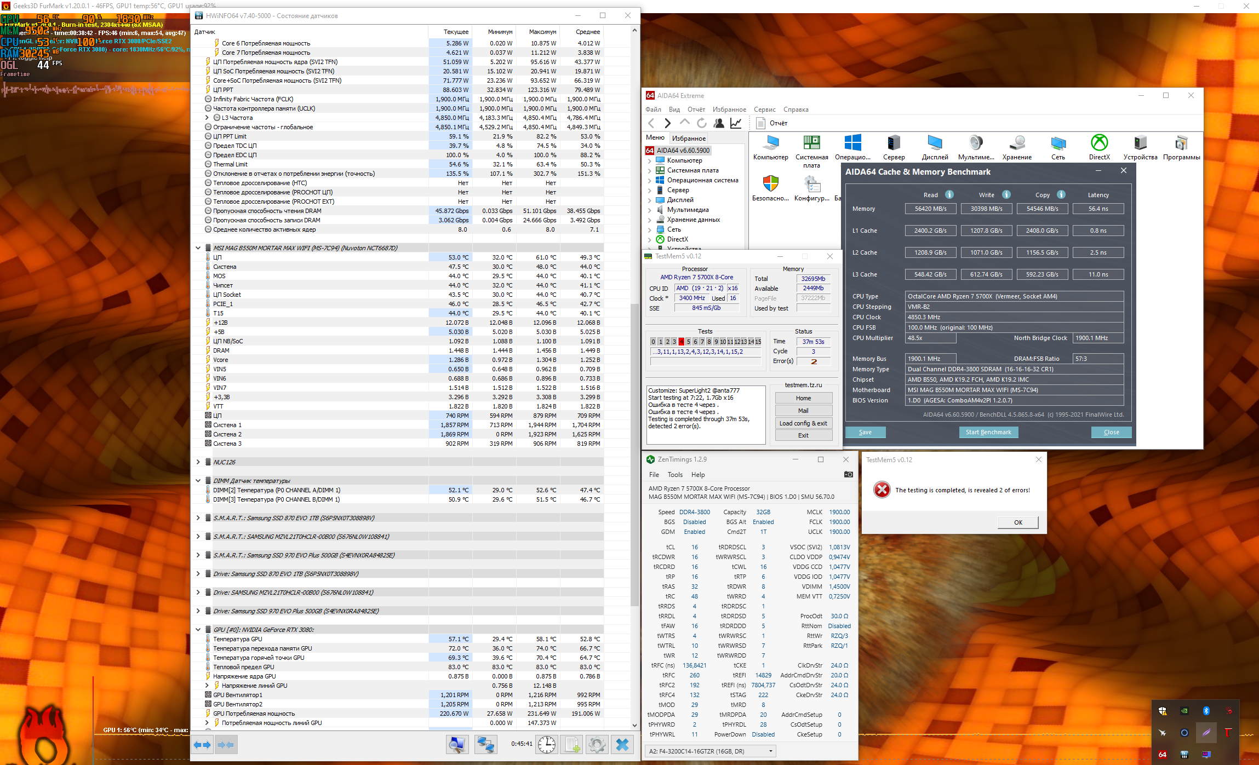The image size is (1259, 765).
Task: Open Bluetooth icon in system tray
Action: (x=1206, y=711)
